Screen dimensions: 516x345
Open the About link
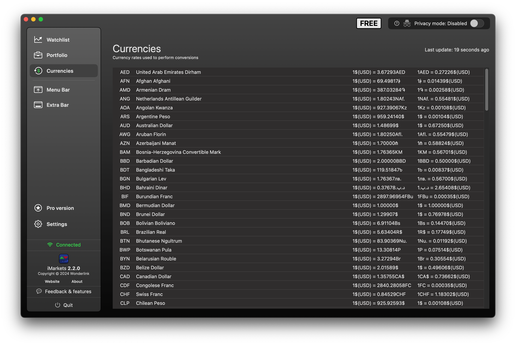tap(77, 281)
